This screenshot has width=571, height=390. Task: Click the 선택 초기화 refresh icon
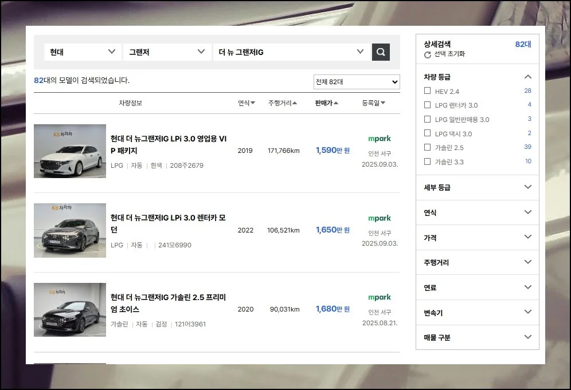(426, 56)
